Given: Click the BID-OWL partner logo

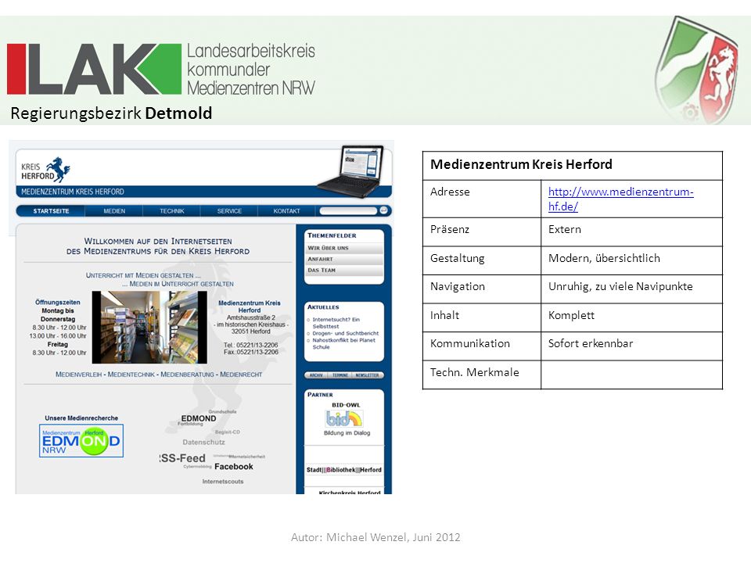Looking at the screenshot, I should (x=344, y=419).
